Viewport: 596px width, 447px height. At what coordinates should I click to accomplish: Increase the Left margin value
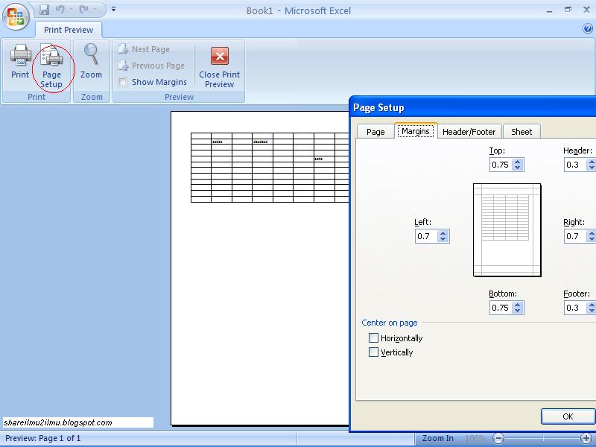[443, 233]
